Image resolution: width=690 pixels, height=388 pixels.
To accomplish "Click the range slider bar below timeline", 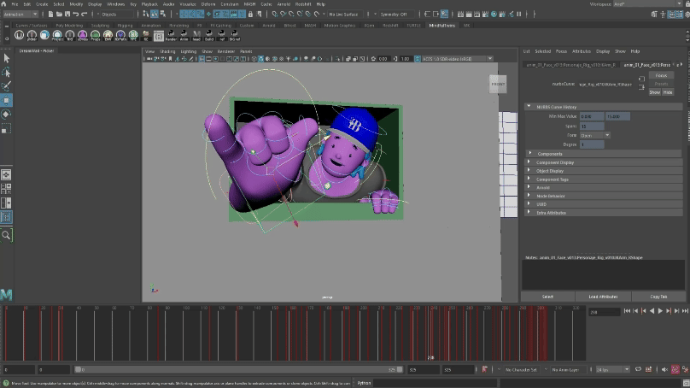I will point(238,369).
